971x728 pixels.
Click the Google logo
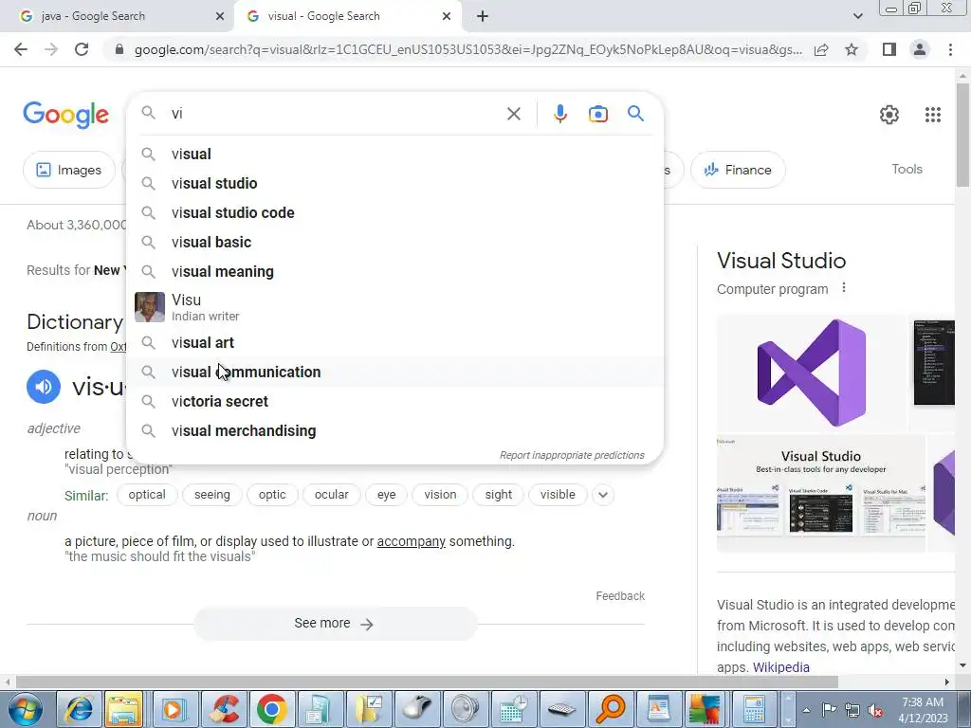point(65,115)
